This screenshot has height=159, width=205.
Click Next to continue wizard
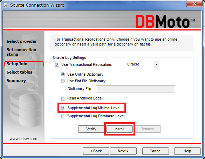tap(123, 151)
